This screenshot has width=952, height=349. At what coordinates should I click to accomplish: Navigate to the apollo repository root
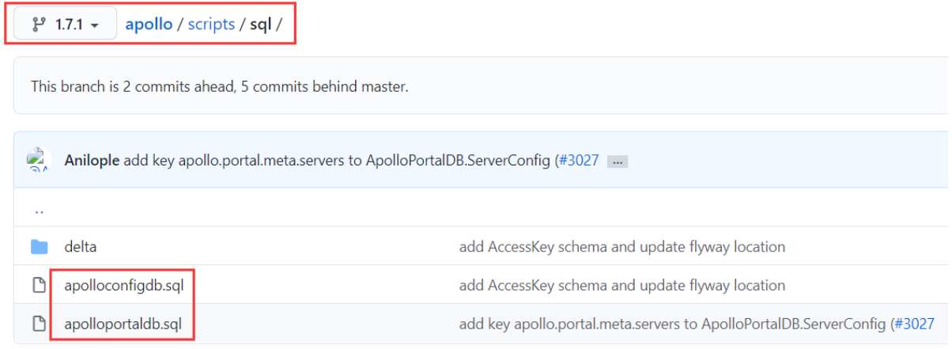(x=149, y=25)
